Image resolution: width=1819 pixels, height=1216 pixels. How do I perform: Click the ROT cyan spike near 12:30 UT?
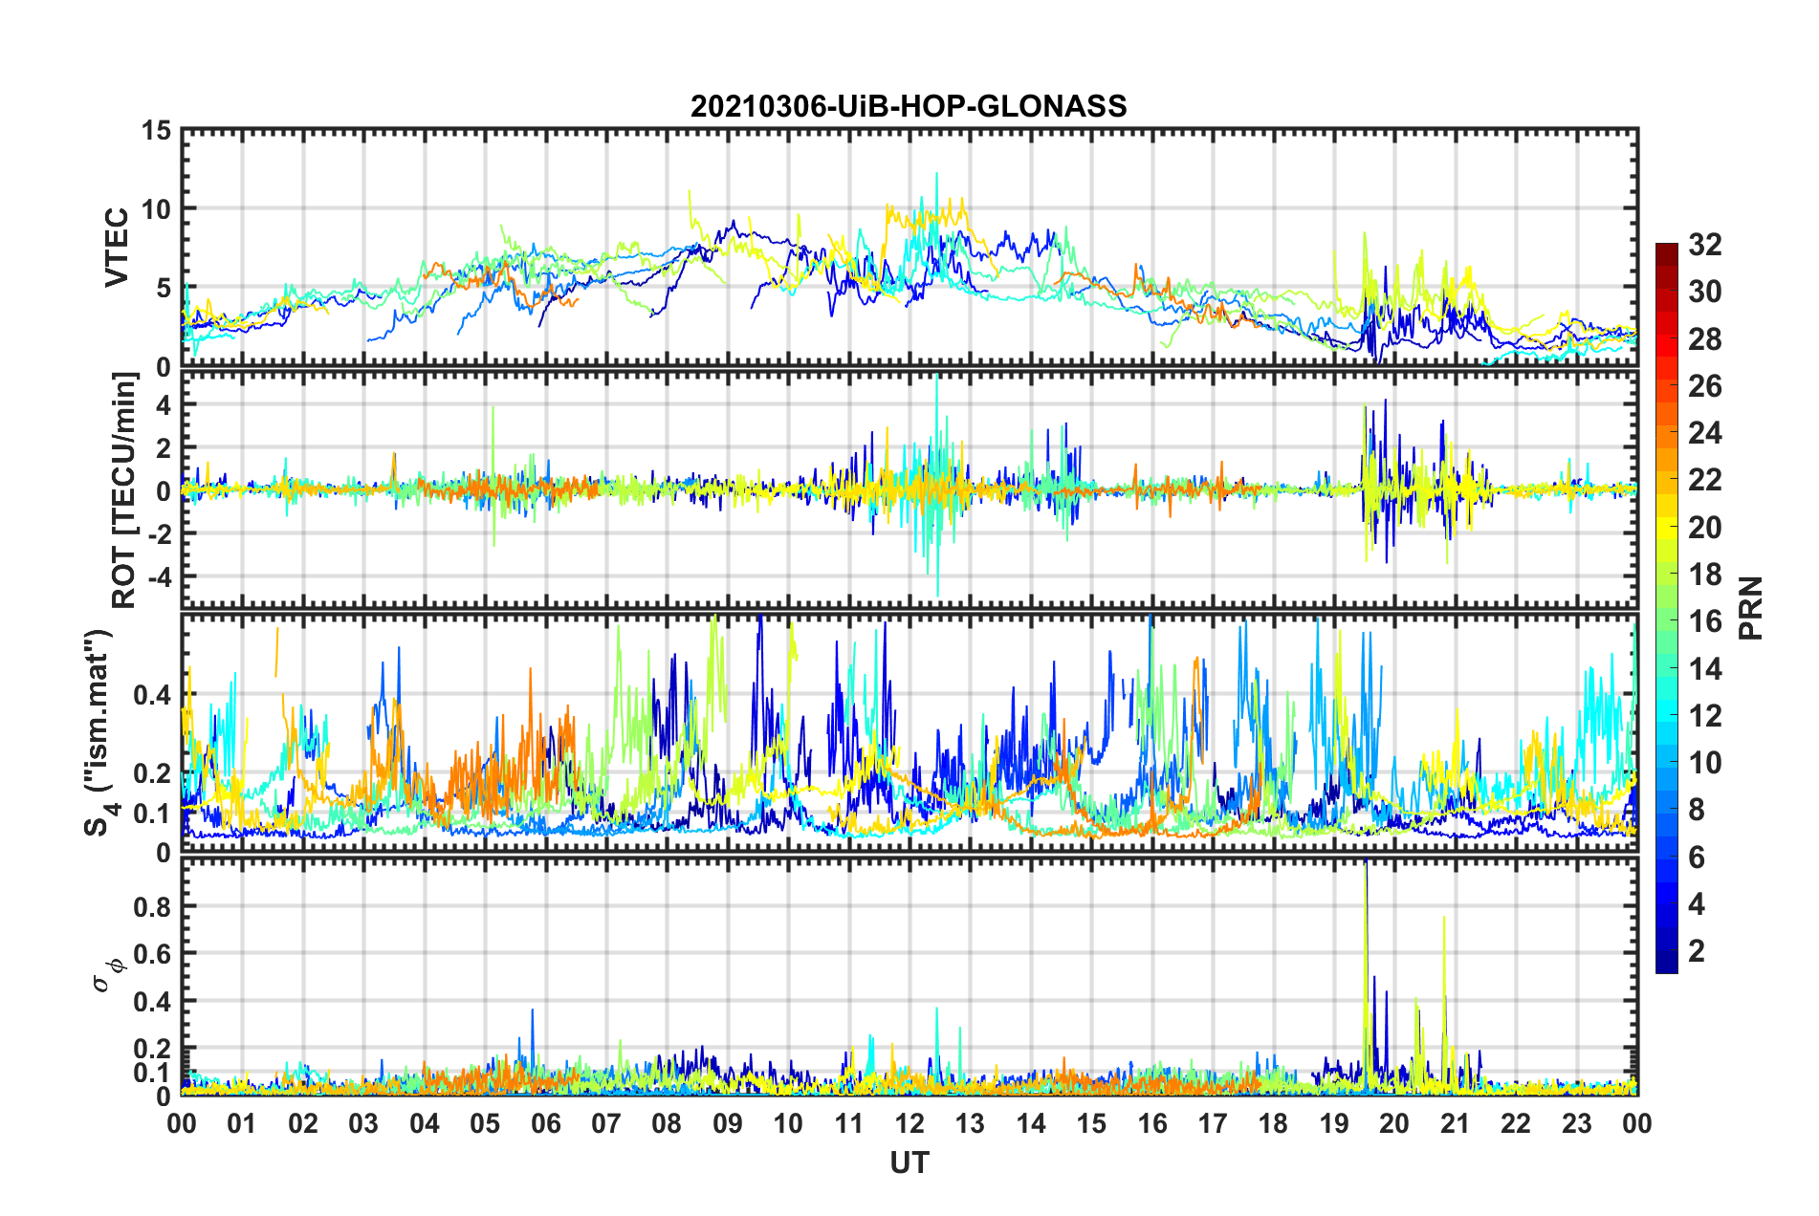pos(937,488)
